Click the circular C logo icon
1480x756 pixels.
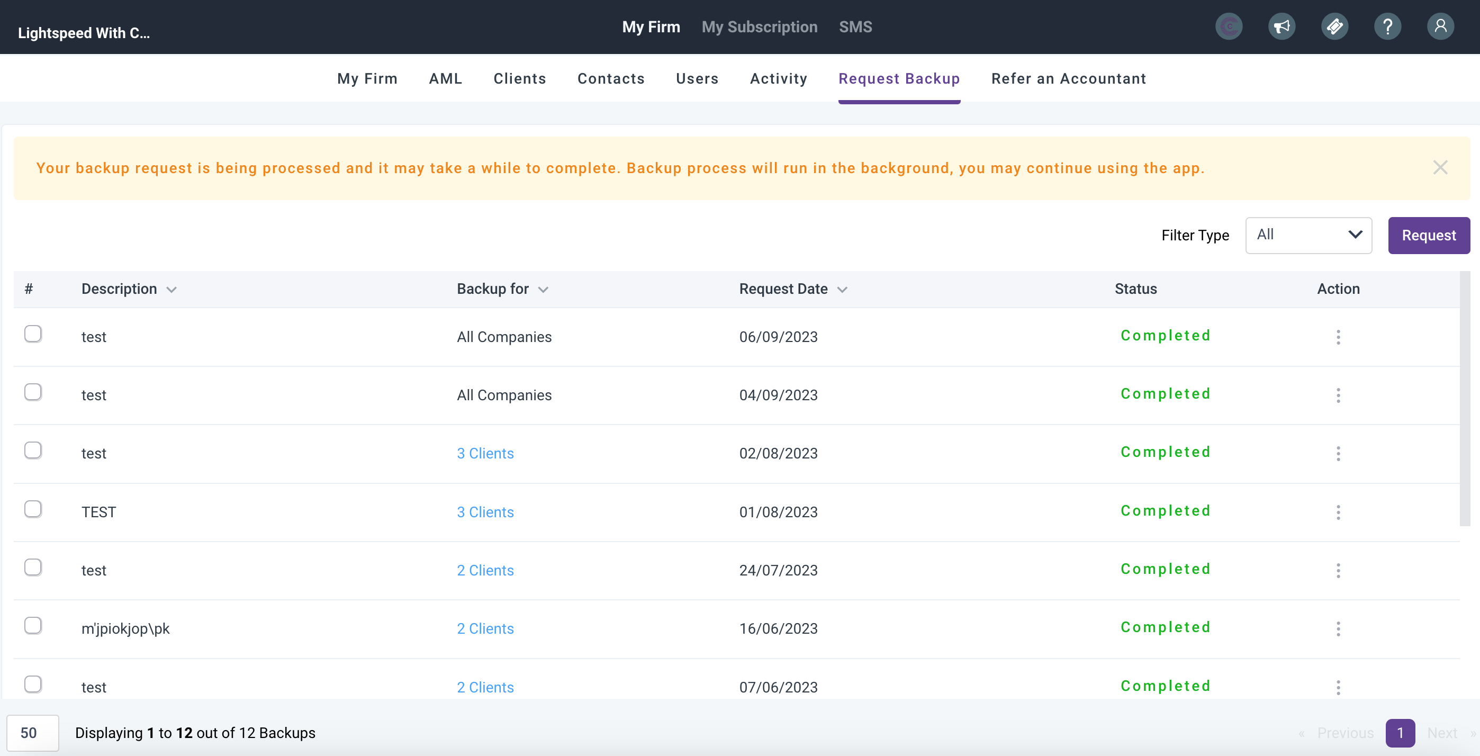pos(1229,26)
